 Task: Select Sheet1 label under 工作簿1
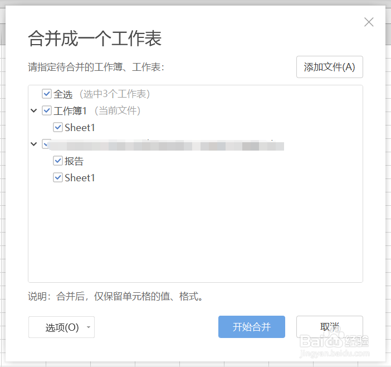point(80,127)
